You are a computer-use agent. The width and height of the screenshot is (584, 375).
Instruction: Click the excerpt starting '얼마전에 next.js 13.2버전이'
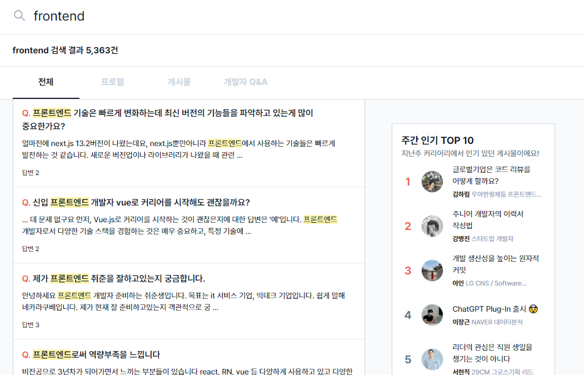(x=179, y=149)
